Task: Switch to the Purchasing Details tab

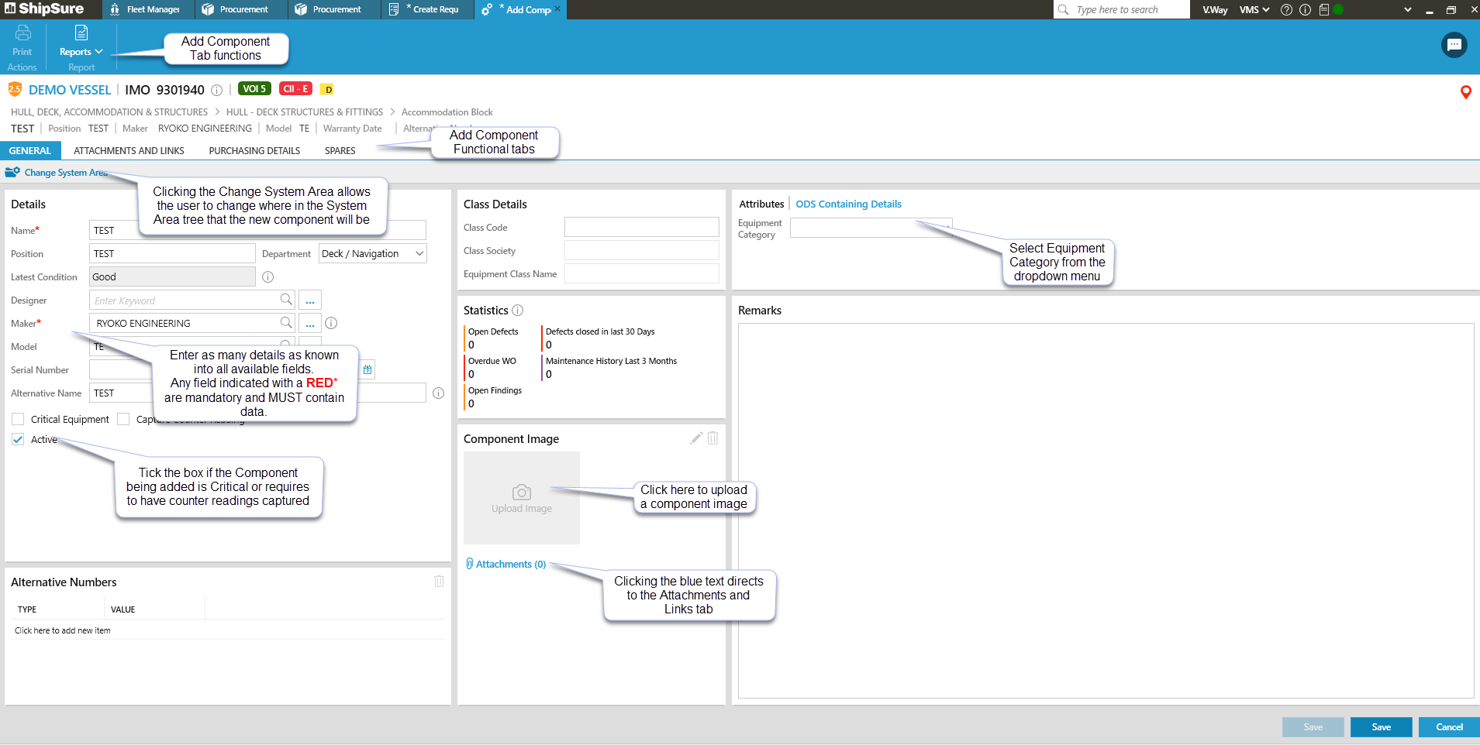Action: [254, 151]
